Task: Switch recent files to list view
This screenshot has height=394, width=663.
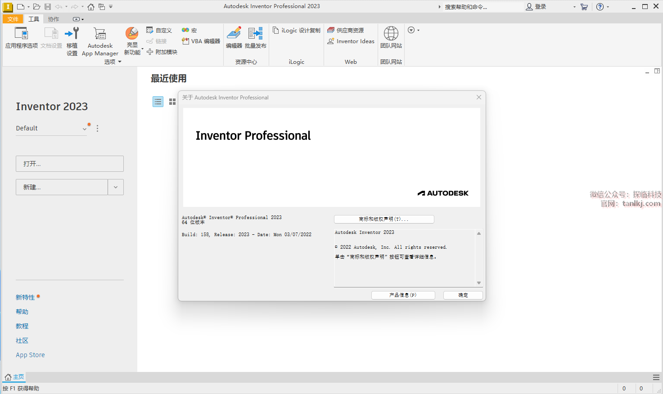Action: tap(158, 102)
